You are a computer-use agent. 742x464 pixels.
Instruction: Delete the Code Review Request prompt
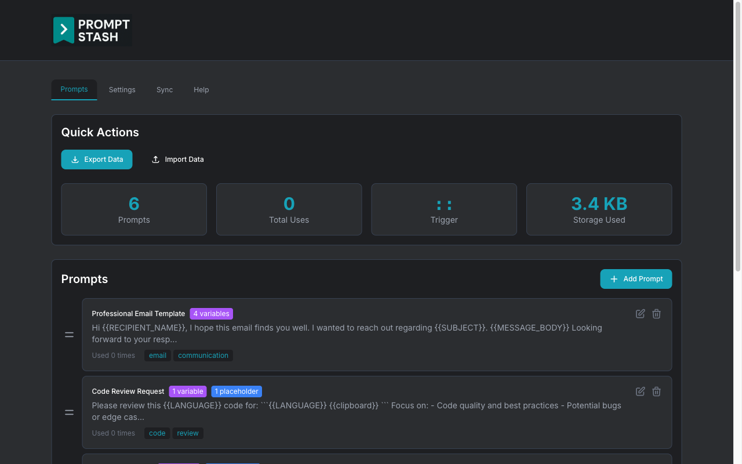pos(656,391)
